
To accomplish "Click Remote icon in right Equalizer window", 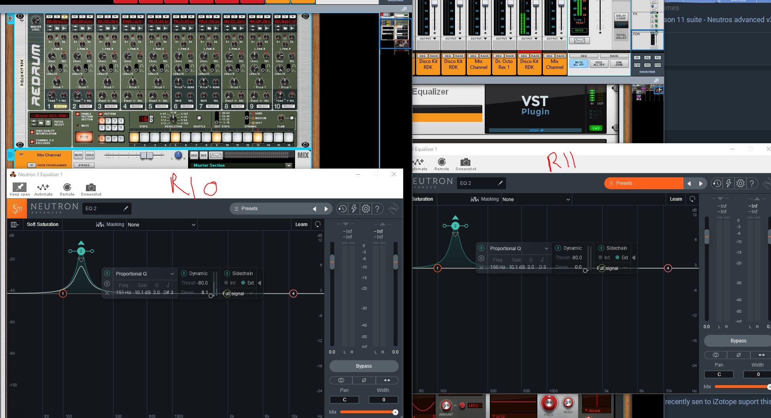I will (x=442, y=162).
